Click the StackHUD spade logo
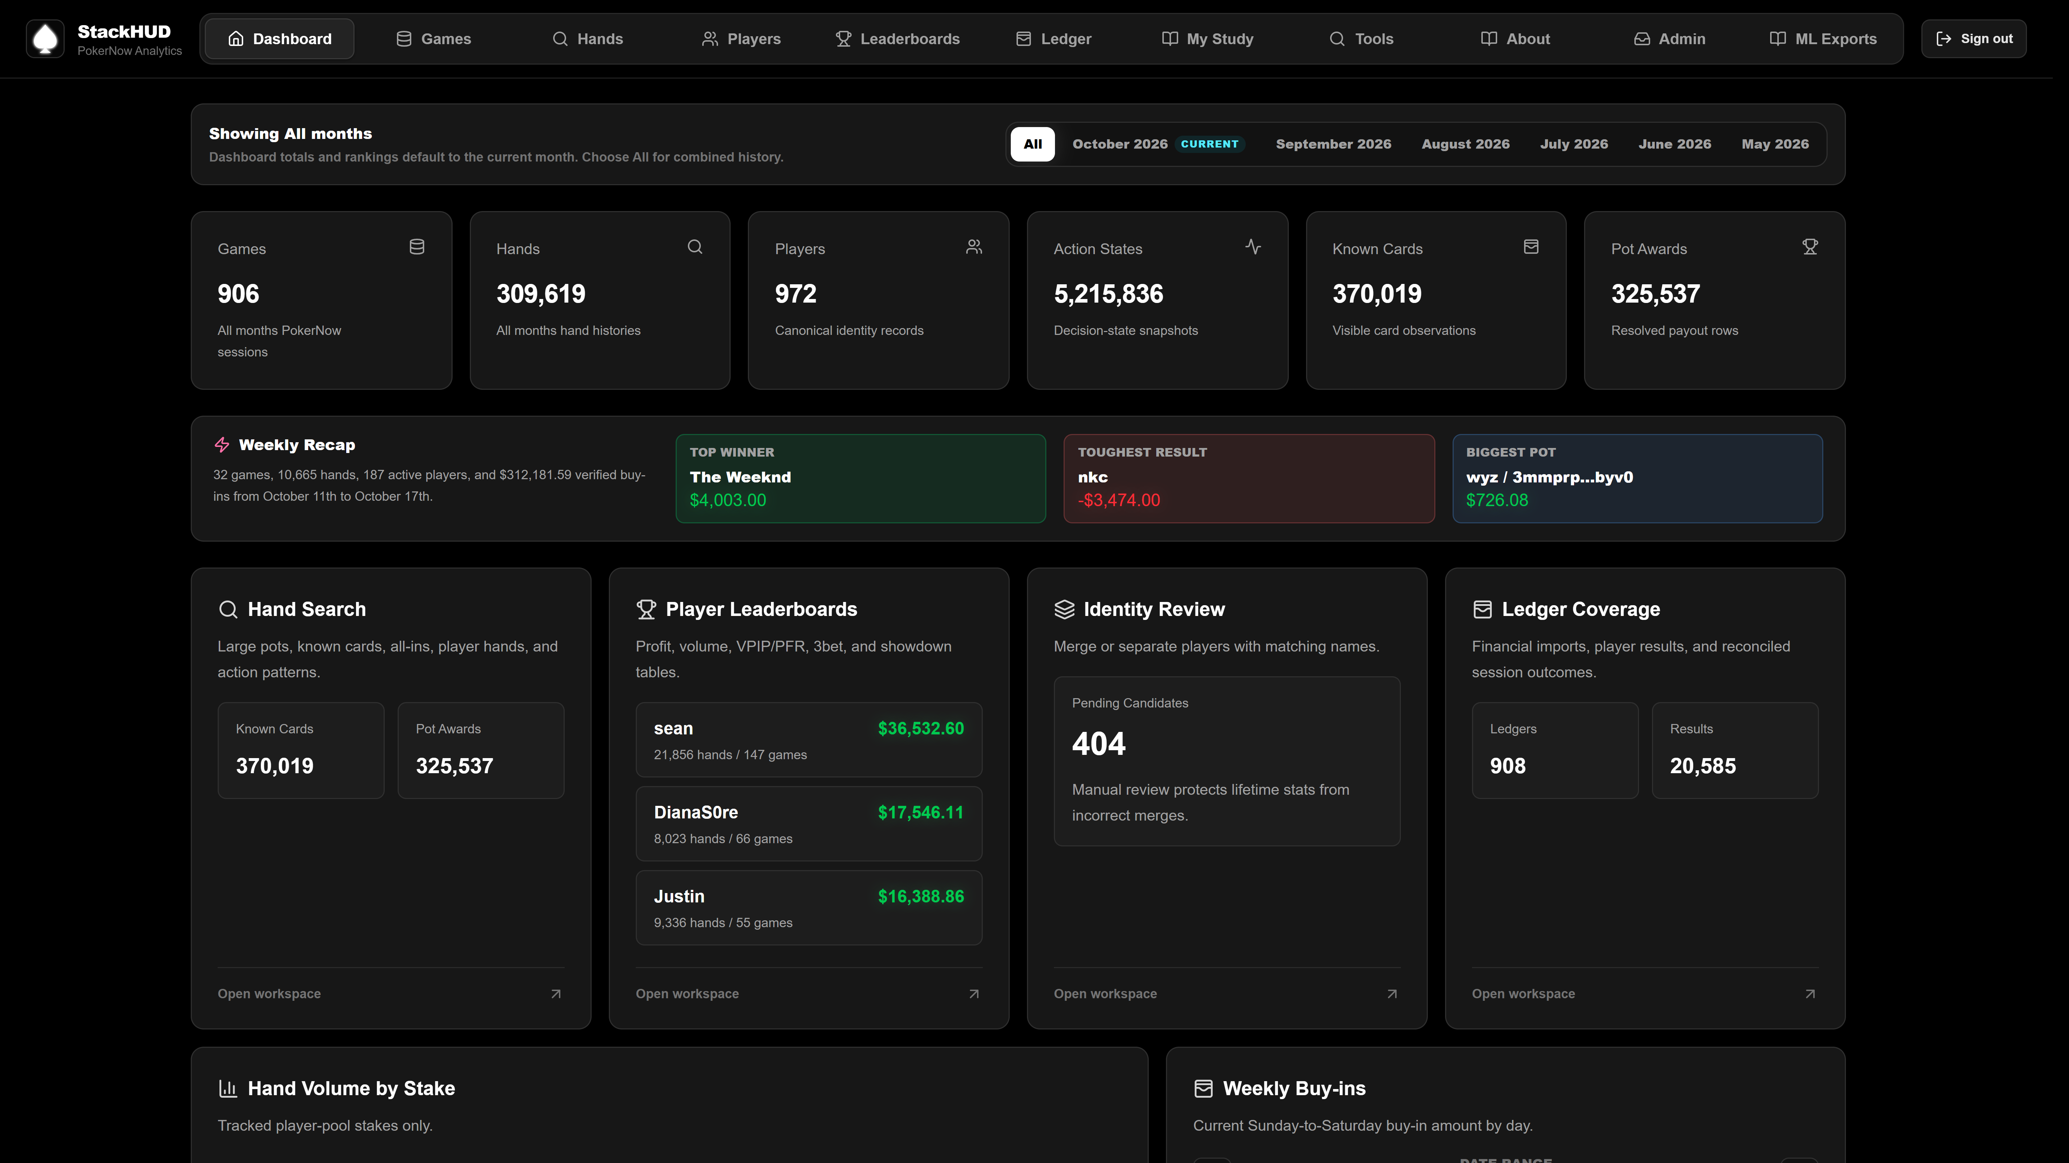 tap(45, 38)
